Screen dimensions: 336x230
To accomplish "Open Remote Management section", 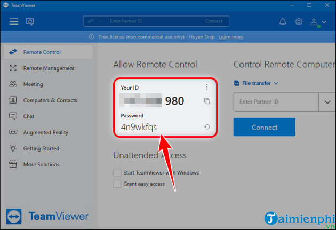I will (48, 68).
